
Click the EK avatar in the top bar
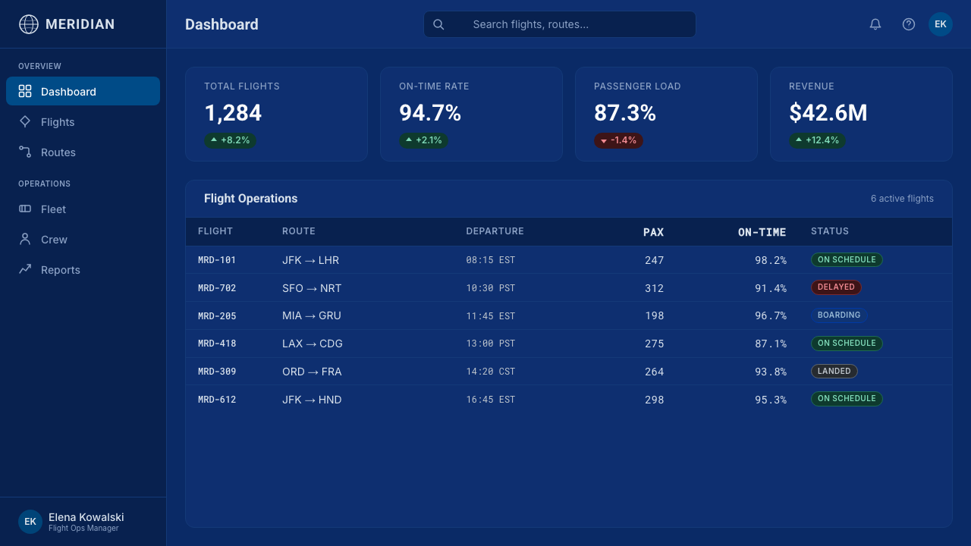pyautogui.click(x=941, y=24)
